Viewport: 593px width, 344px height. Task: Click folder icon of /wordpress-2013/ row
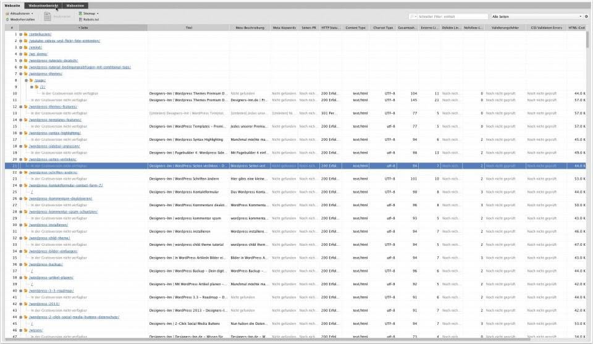coord(26,304)
